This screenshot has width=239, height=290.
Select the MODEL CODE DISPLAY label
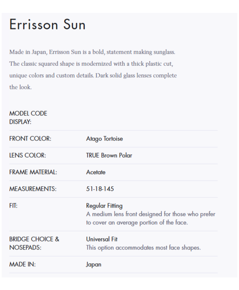[28, 118]
